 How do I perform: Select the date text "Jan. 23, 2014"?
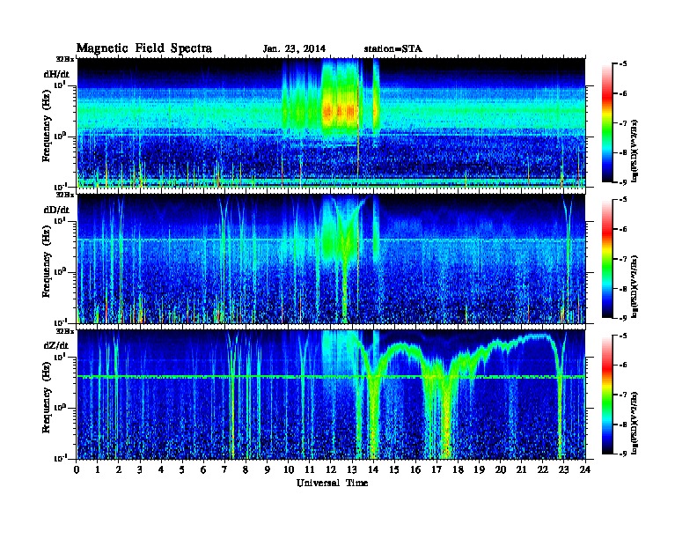click(294, 49)
